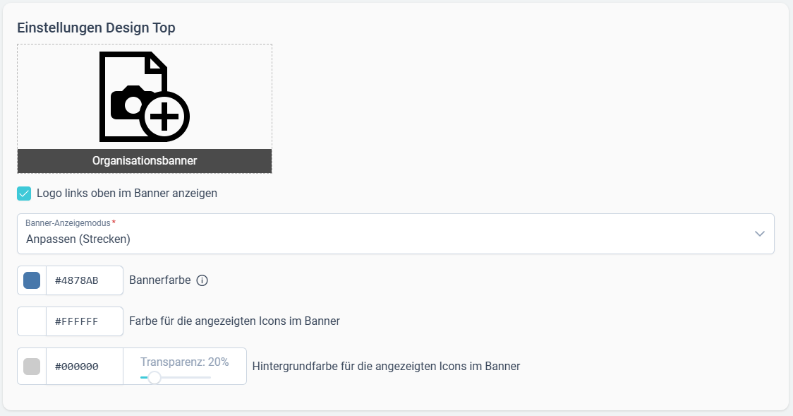Click the add-photo document upload icon
The width and height of the screenshot is (793, 416).
coord(145,97)
